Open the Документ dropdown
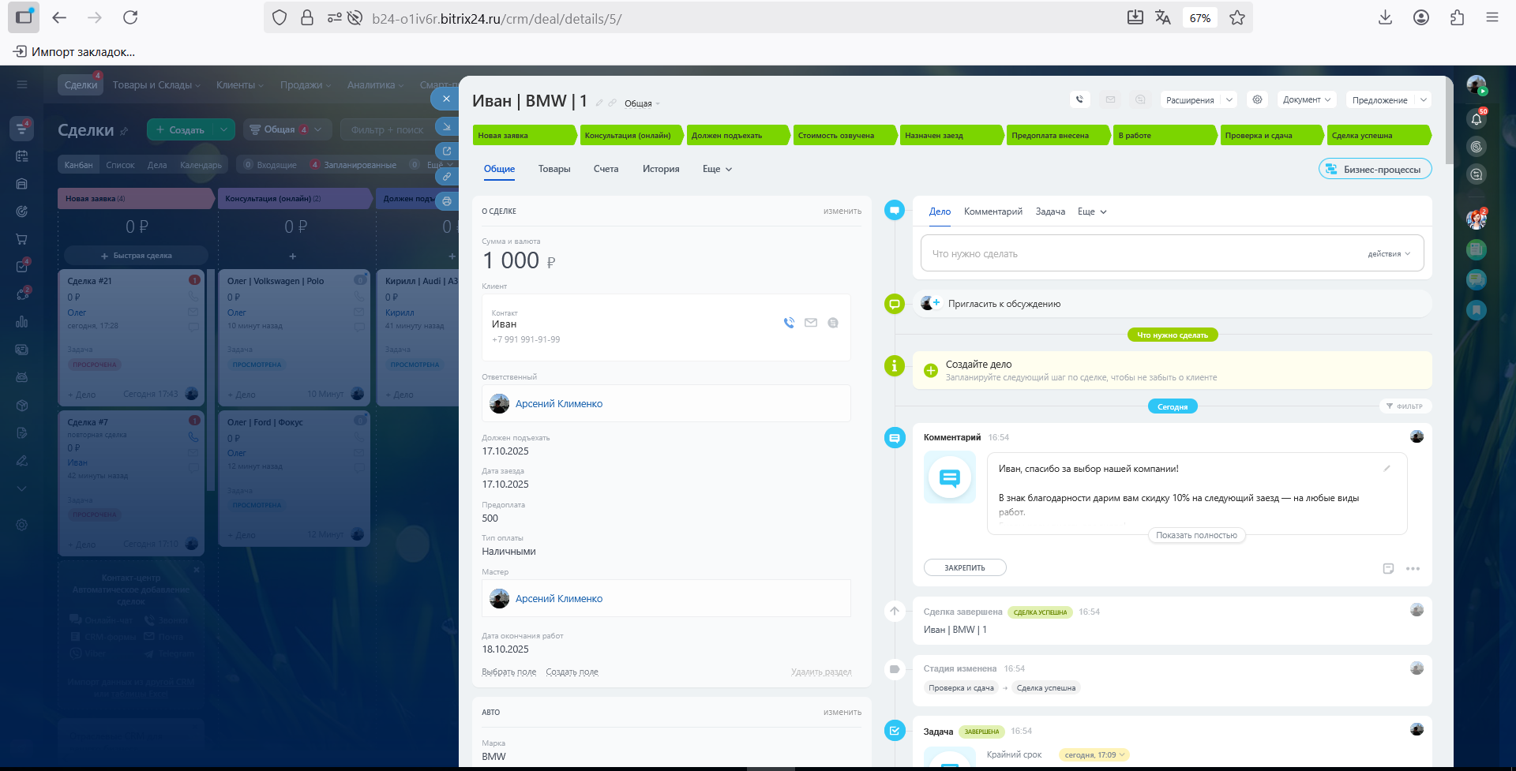Screen dimensions: 1516x771 pyautogui.click(x=1307, y=99)
